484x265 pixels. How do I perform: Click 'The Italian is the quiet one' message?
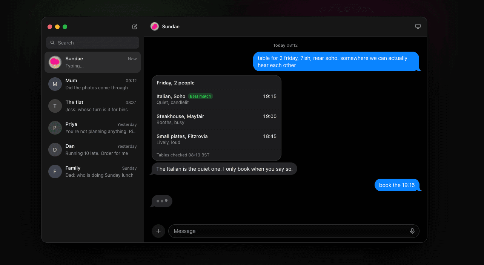pyautogui.click(x=224, y=169)
